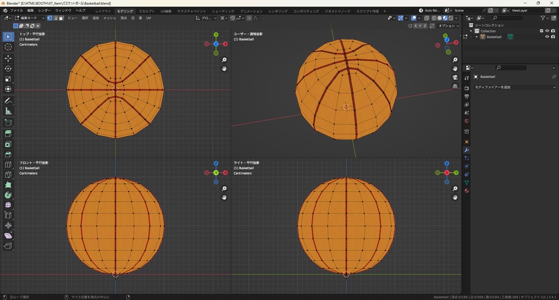The width and height of the screenshot is (559, 300).
Task: Select the Move tool in left toolbar
Action: point(8,58)
